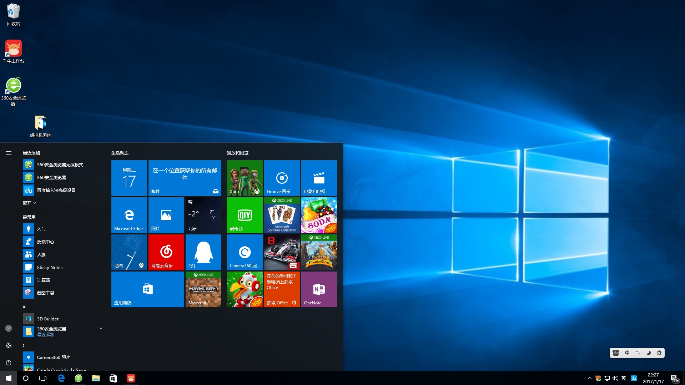Image resolution: width=685 pixels, height=385 pixels.
Task: Open IME toolbar settings gear
Action: (659, 353)
